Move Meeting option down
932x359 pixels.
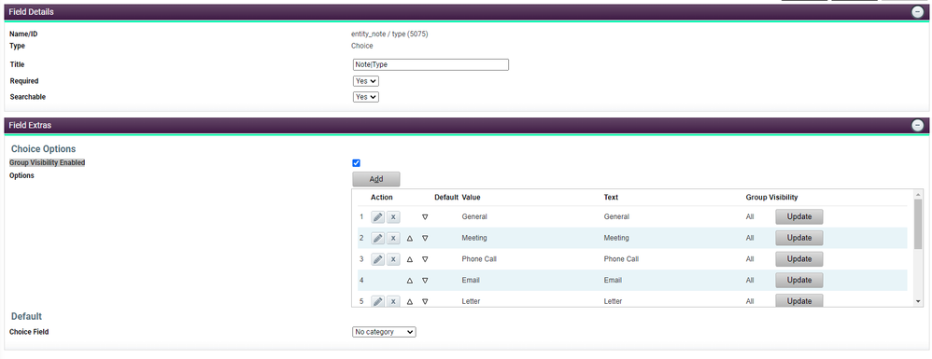click(x=425, y=238)
